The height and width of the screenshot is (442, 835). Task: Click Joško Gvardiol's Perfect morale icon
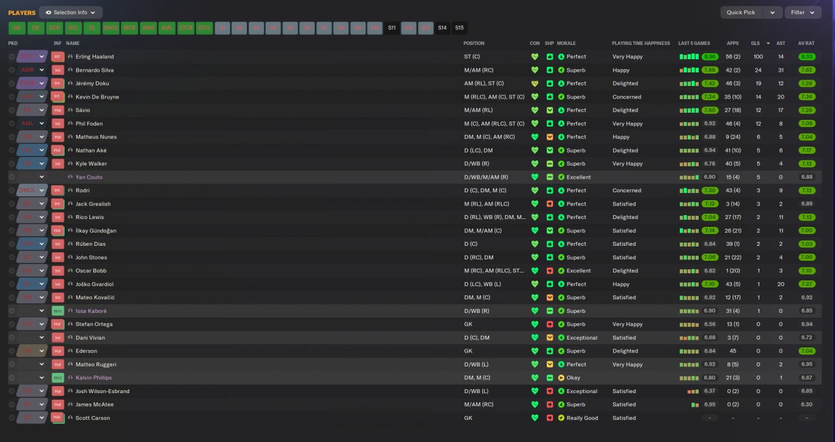561,284
